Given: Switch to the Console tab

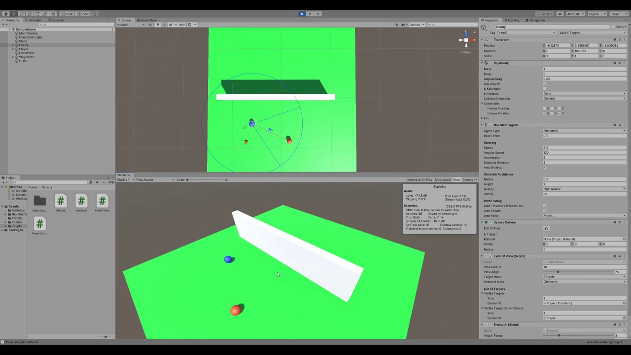Looking at the screenshot, I should 56,20.
